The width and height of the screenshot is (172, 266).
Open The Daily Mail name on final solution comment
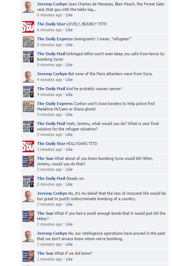pyautogui.click(x=51, y=124)
